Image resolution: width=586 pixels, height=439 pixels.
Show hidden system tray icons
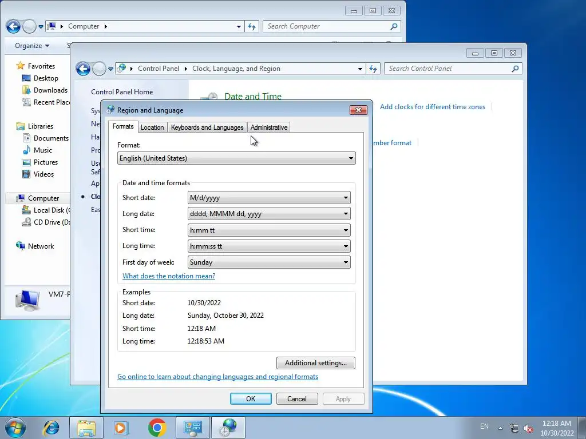click(500, 428)
